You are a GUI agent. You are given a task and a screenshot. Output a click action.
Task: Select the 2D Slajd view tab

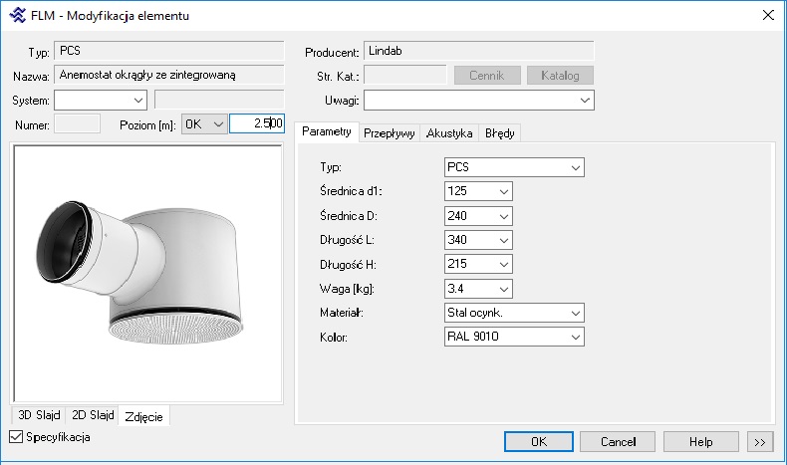click(x=92, y=415)
